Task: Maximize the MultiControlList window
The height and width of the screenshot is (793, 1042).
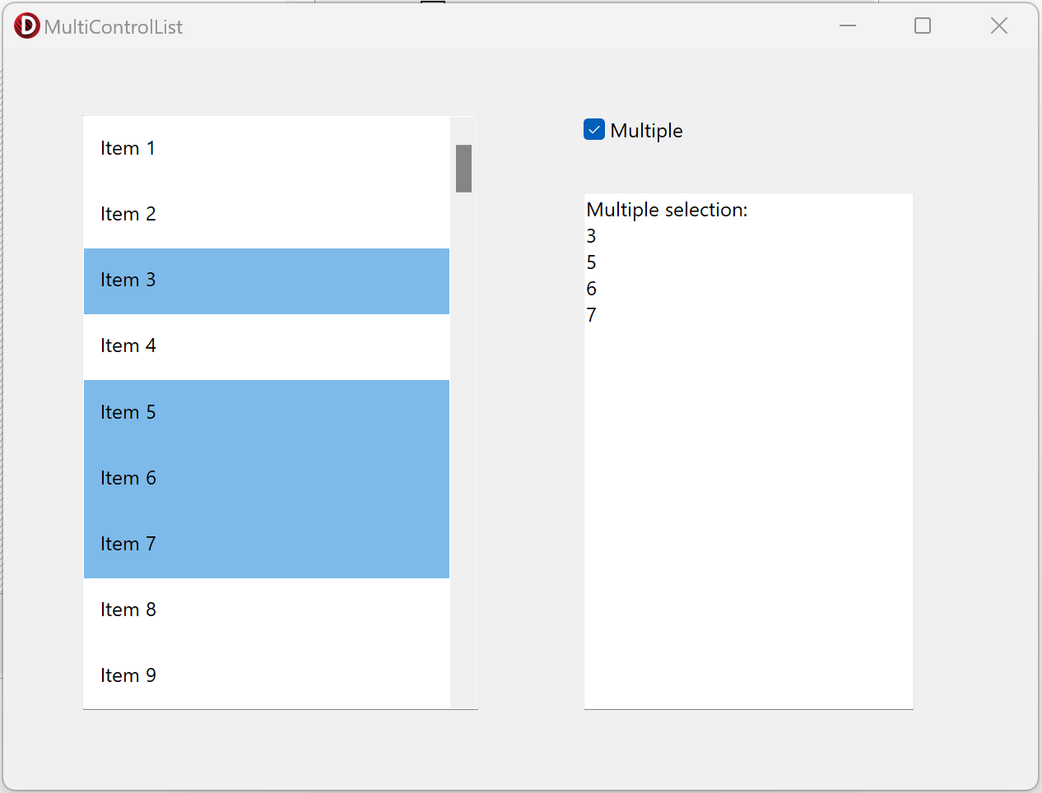Action: coord(923,26)
